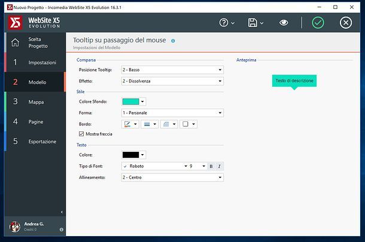Viewport: 365px width, 242px height.
Task: Toggle the Mostra freccia checkbox
Action: [x=81, y=134]
